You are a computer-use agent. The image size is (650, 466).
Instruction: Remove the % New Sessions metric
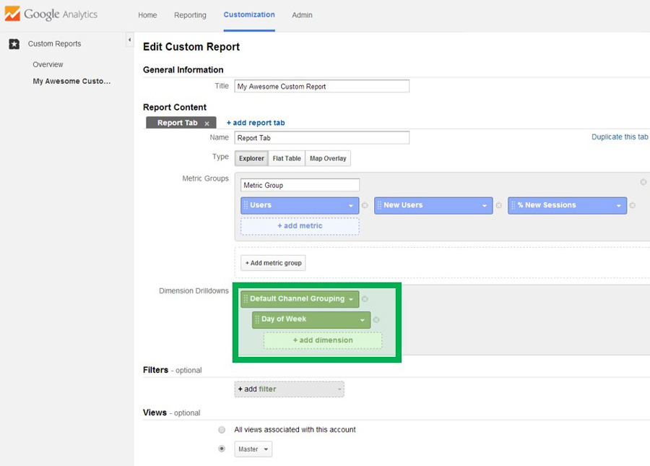[633, 206]
